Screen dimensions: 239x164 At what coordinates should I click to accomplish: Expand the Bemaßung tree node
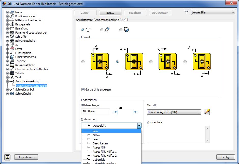coord(7,28)
